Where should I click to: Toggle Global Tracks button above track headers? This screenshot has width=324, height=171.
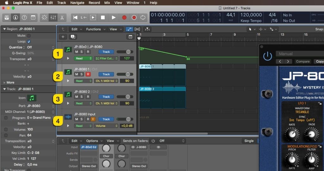pos(130,37)
